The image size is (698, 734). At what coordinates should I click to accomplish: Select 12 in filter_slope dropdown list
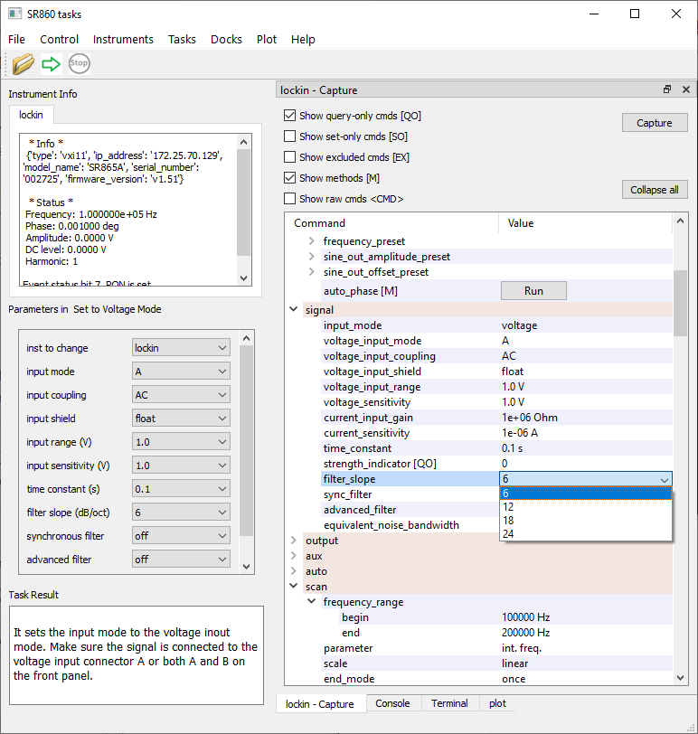pyautogui.click(x=586, y=507)
